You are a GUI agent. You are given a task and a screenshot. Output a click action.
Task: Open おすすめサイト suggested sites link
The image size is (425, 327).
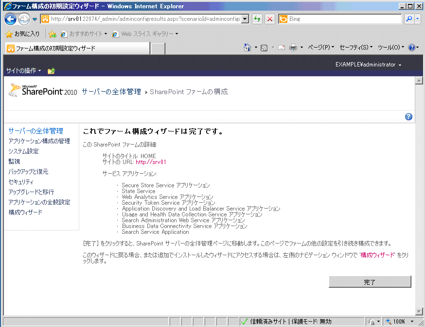tap(84, 34)
